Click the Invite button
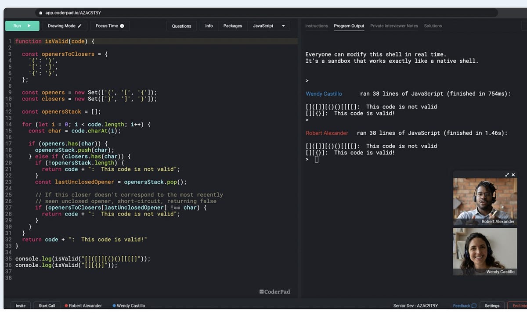Image resolution: width=527 pixels, height=319 pixels. pos(21,305)
